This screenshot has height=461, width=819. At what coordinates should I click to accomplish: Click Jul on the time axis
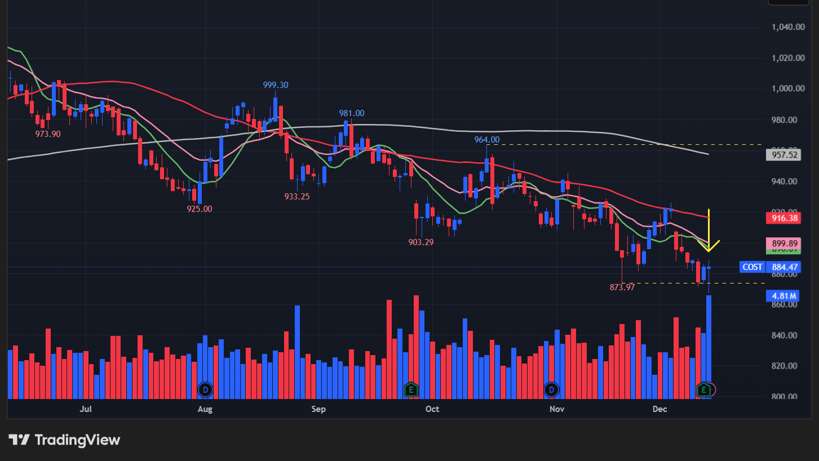click(86, 409)
